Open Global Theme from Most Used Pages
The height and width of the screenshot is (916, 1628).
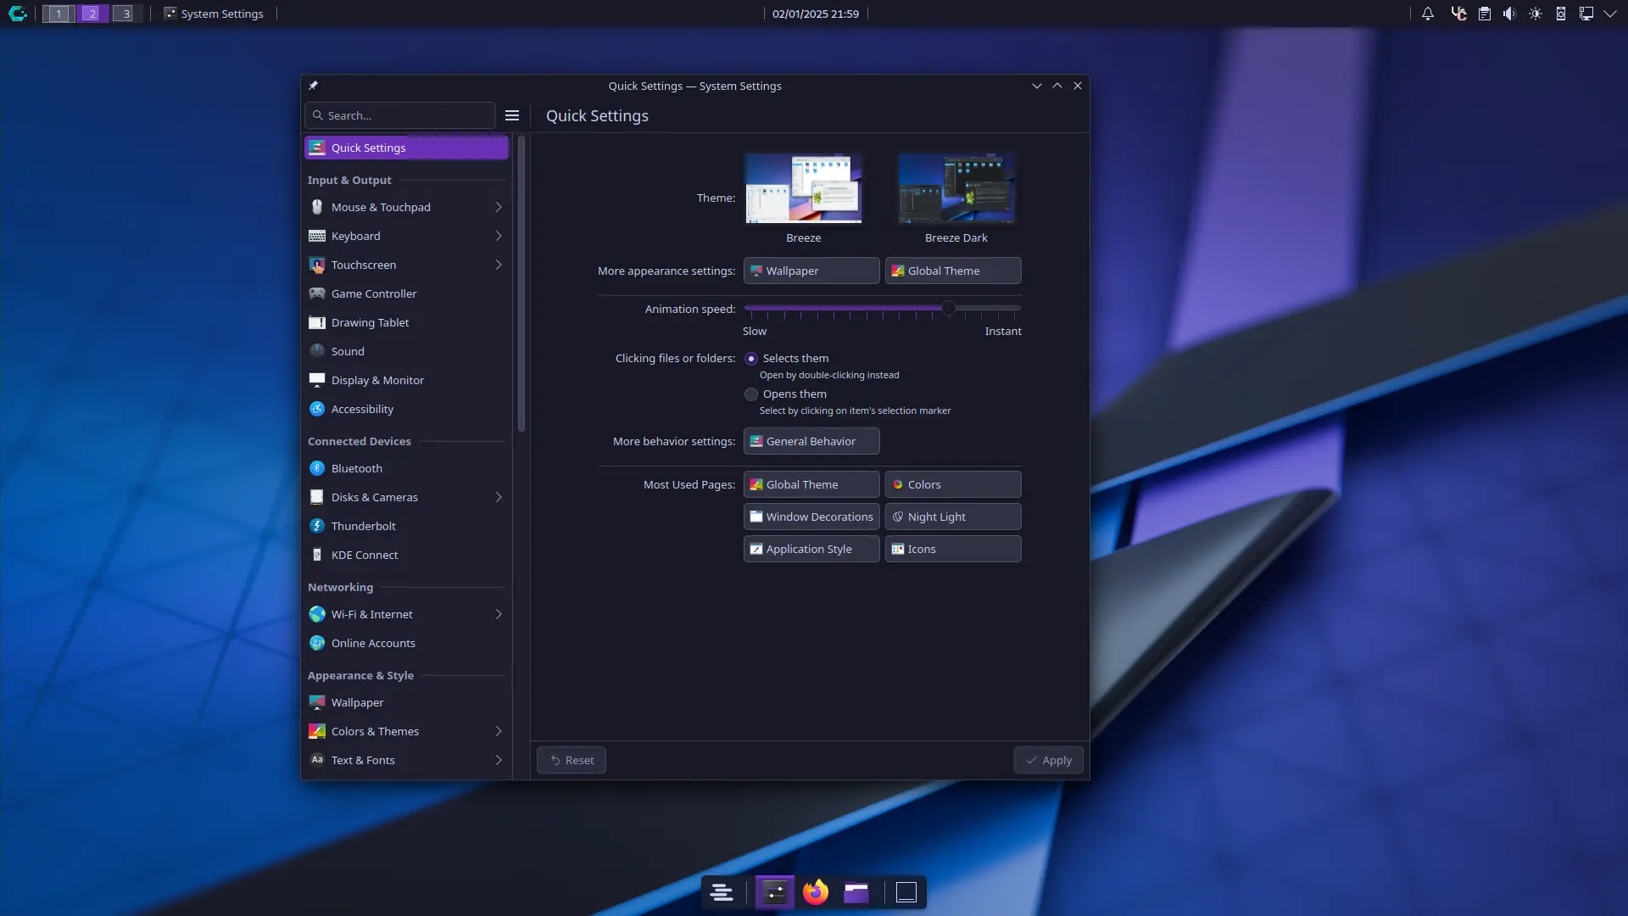[x=811, y=484]
